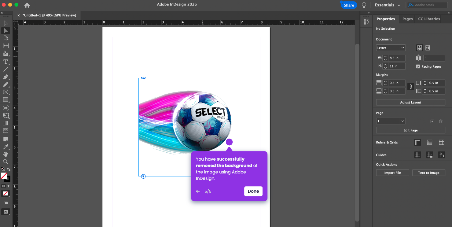Image resolution: width=452 pixels, height=227 pixels.
Task: Select the Line tool
Action: tap(6, 69)
